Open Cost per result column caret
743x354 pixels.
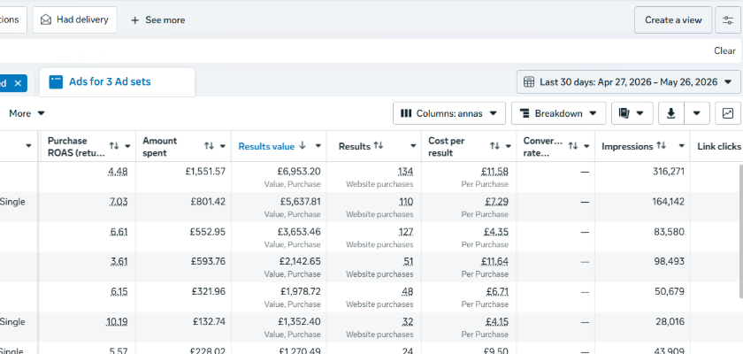(x=509, y=146)
